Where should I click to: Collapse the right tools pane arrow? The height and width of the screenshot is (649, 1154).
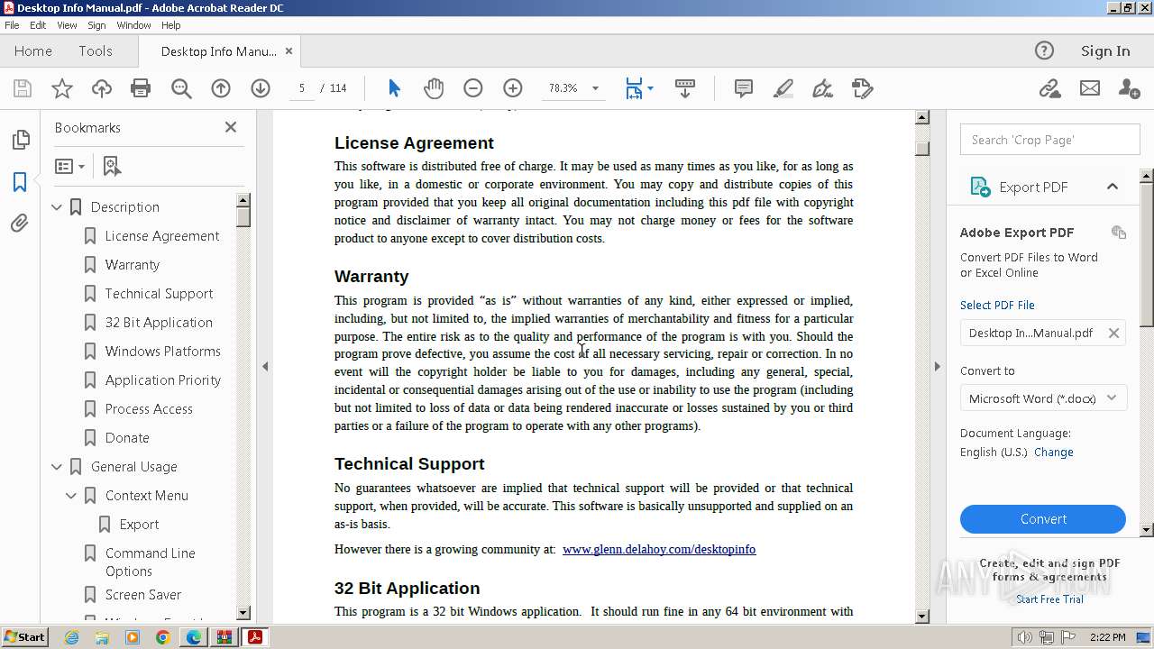click(937, 366)
